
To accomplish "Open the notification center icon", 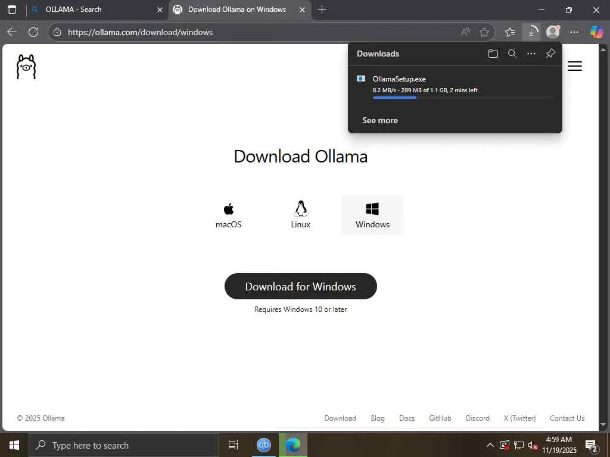I will (x=592, y=445).
